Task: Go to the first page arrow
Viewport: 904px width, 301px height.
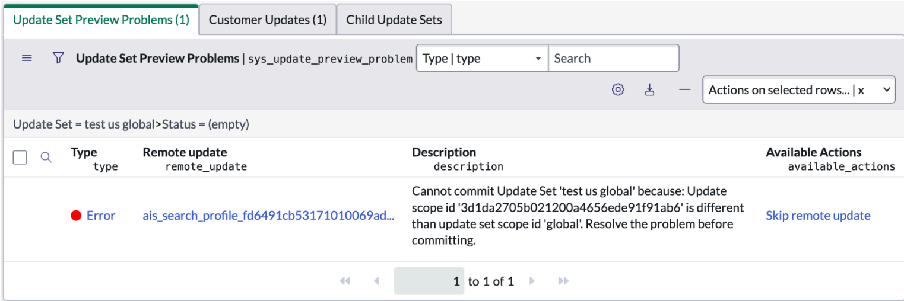Action: pyautogui.click(x=345, y=281)
